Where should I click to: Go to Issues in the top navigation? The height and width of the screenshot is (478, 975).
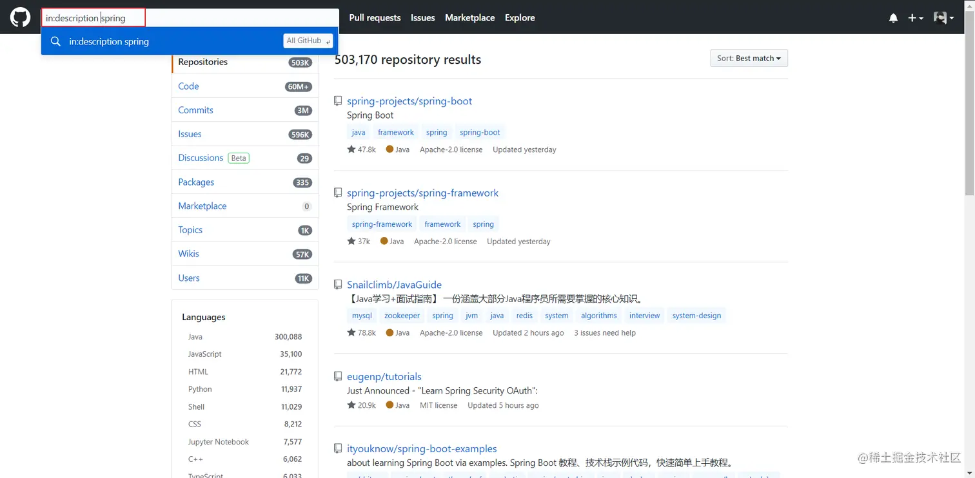tap(422, 18)
